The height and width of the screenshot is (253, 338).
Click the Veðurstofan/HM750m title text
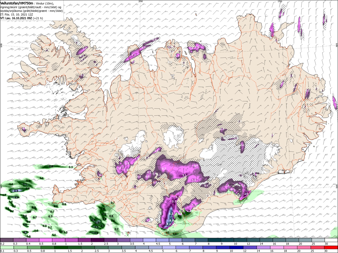(17, 3)
